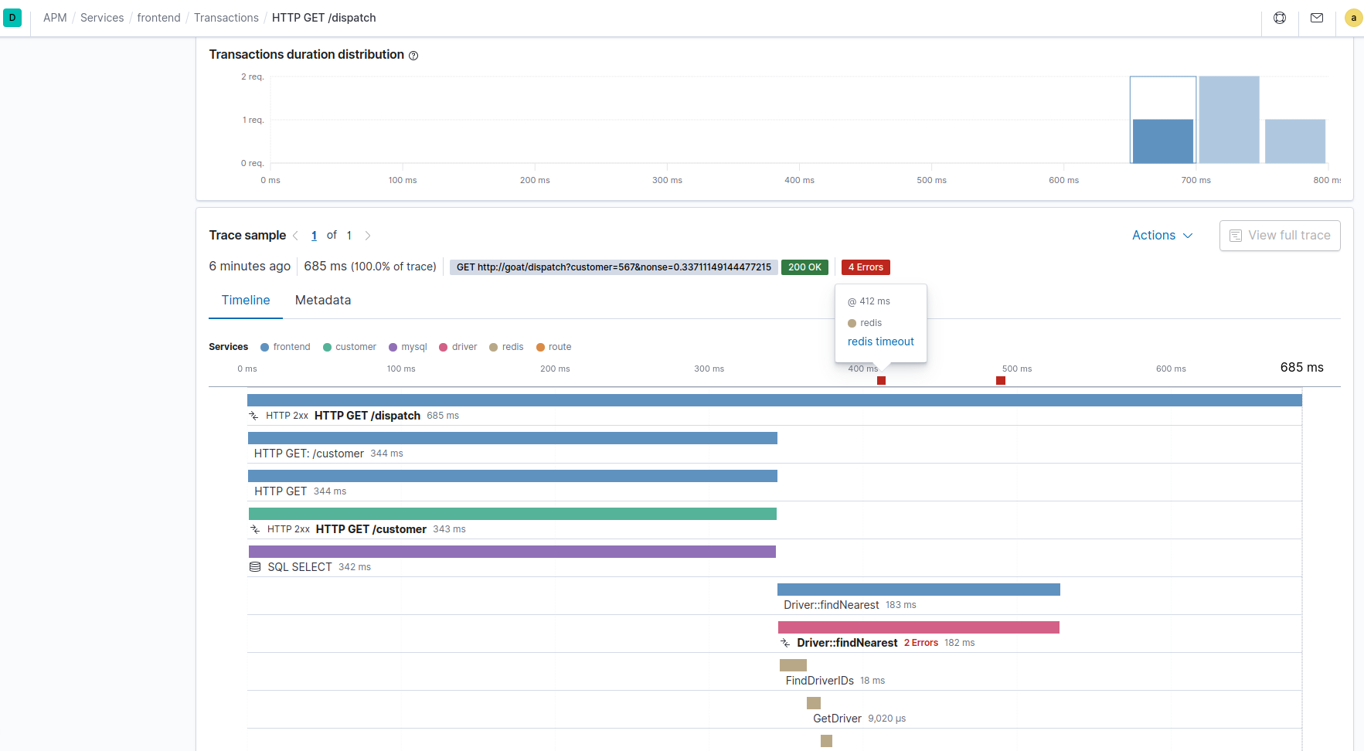Click the 4 Errors badge
Image resolution: width=1364 pixels, height=751 pixels.
865,267
